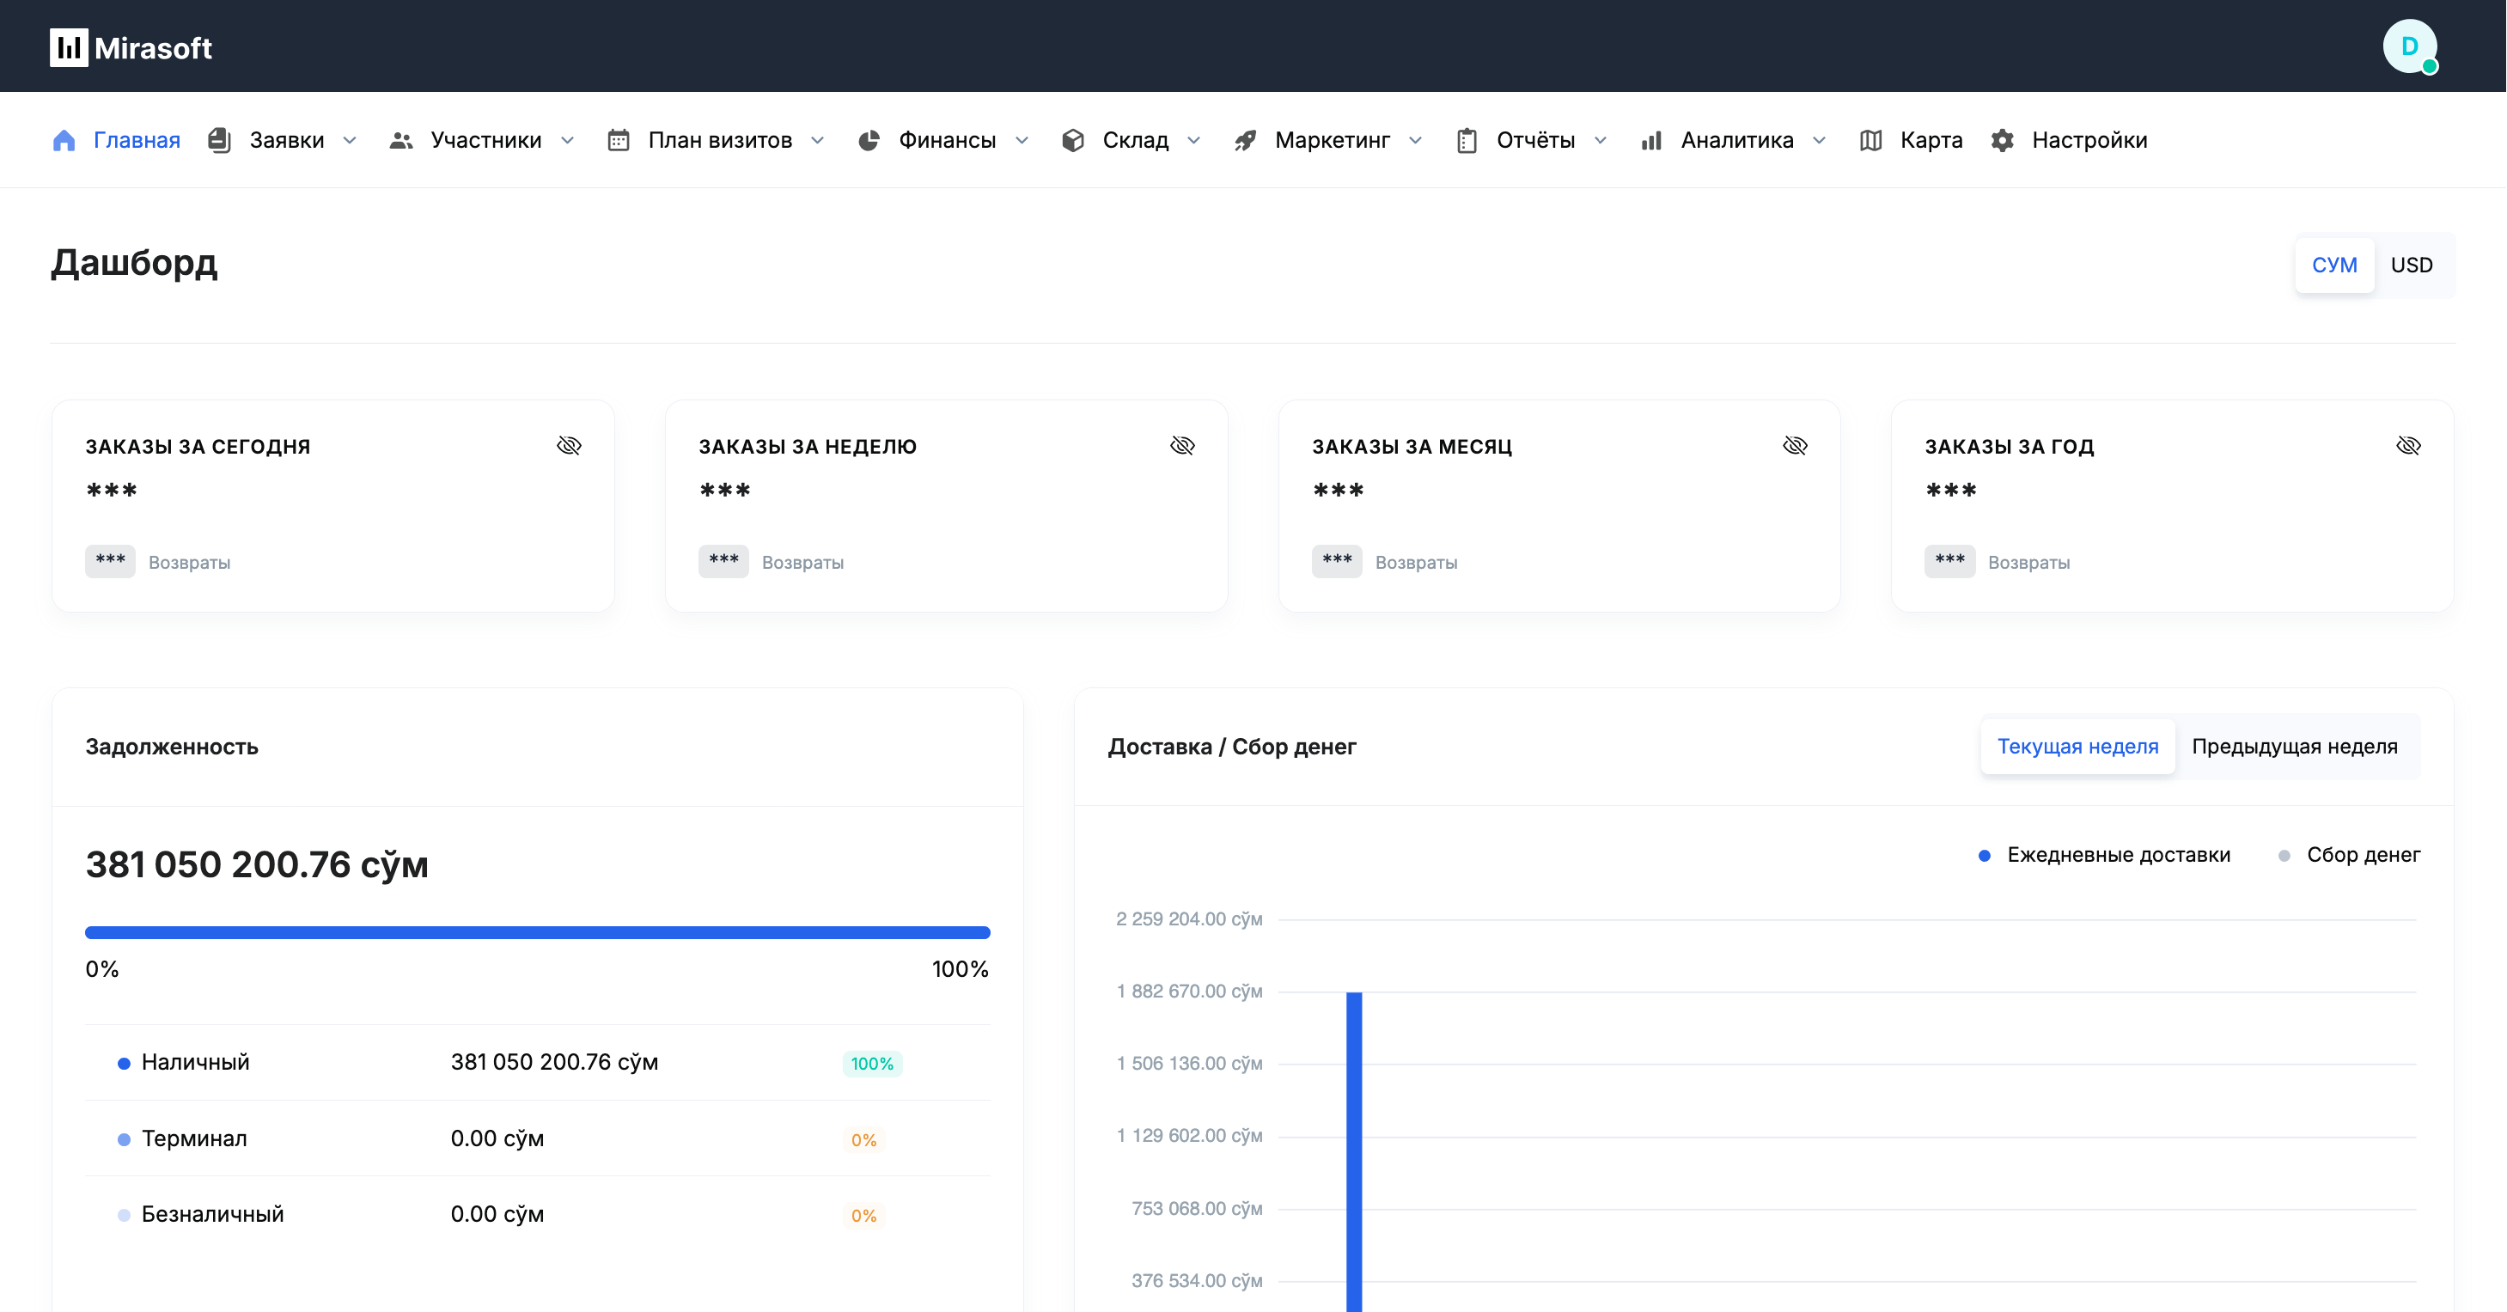Viewport: 2507px width, 1312px height.
Task: Open the Карта menu item
Action: tap(1930, 140)
